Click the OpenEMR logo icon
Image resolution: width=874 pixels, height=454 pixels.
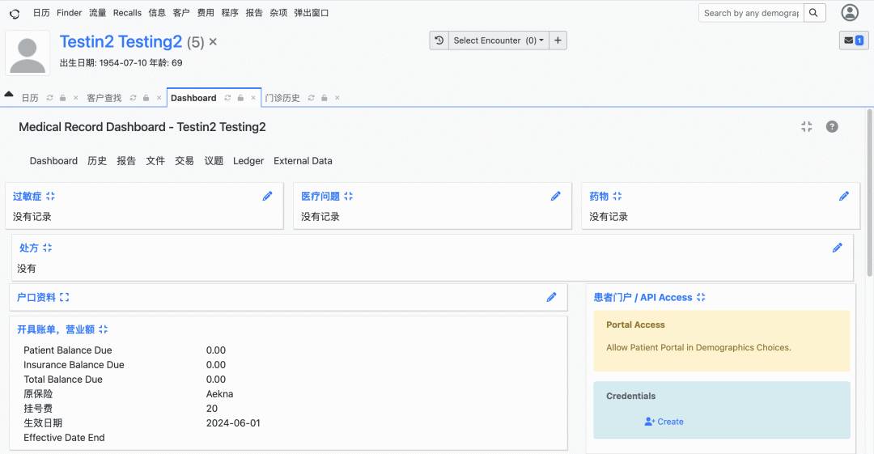tap(15, 14)
